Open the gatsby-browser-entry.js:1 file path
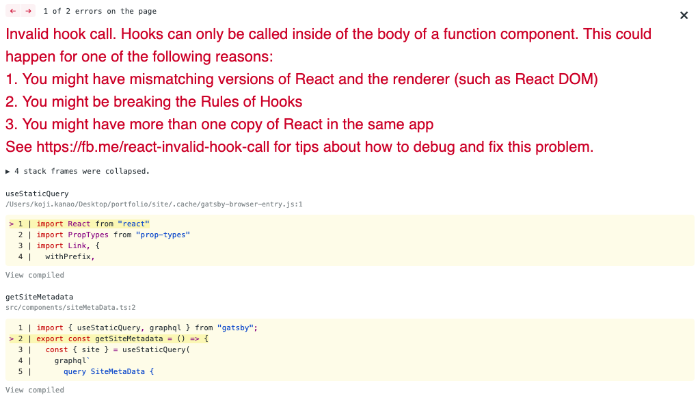Image resolution: width=700 pixels, height=413 pixels. (154, 204)
